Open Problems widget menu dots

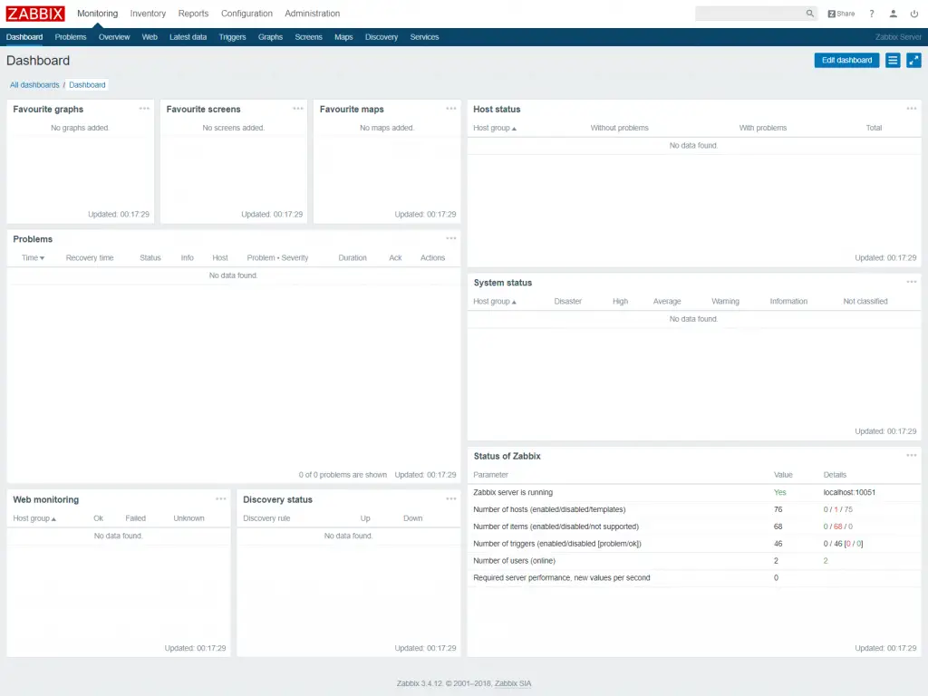click(x=451, y=238)
